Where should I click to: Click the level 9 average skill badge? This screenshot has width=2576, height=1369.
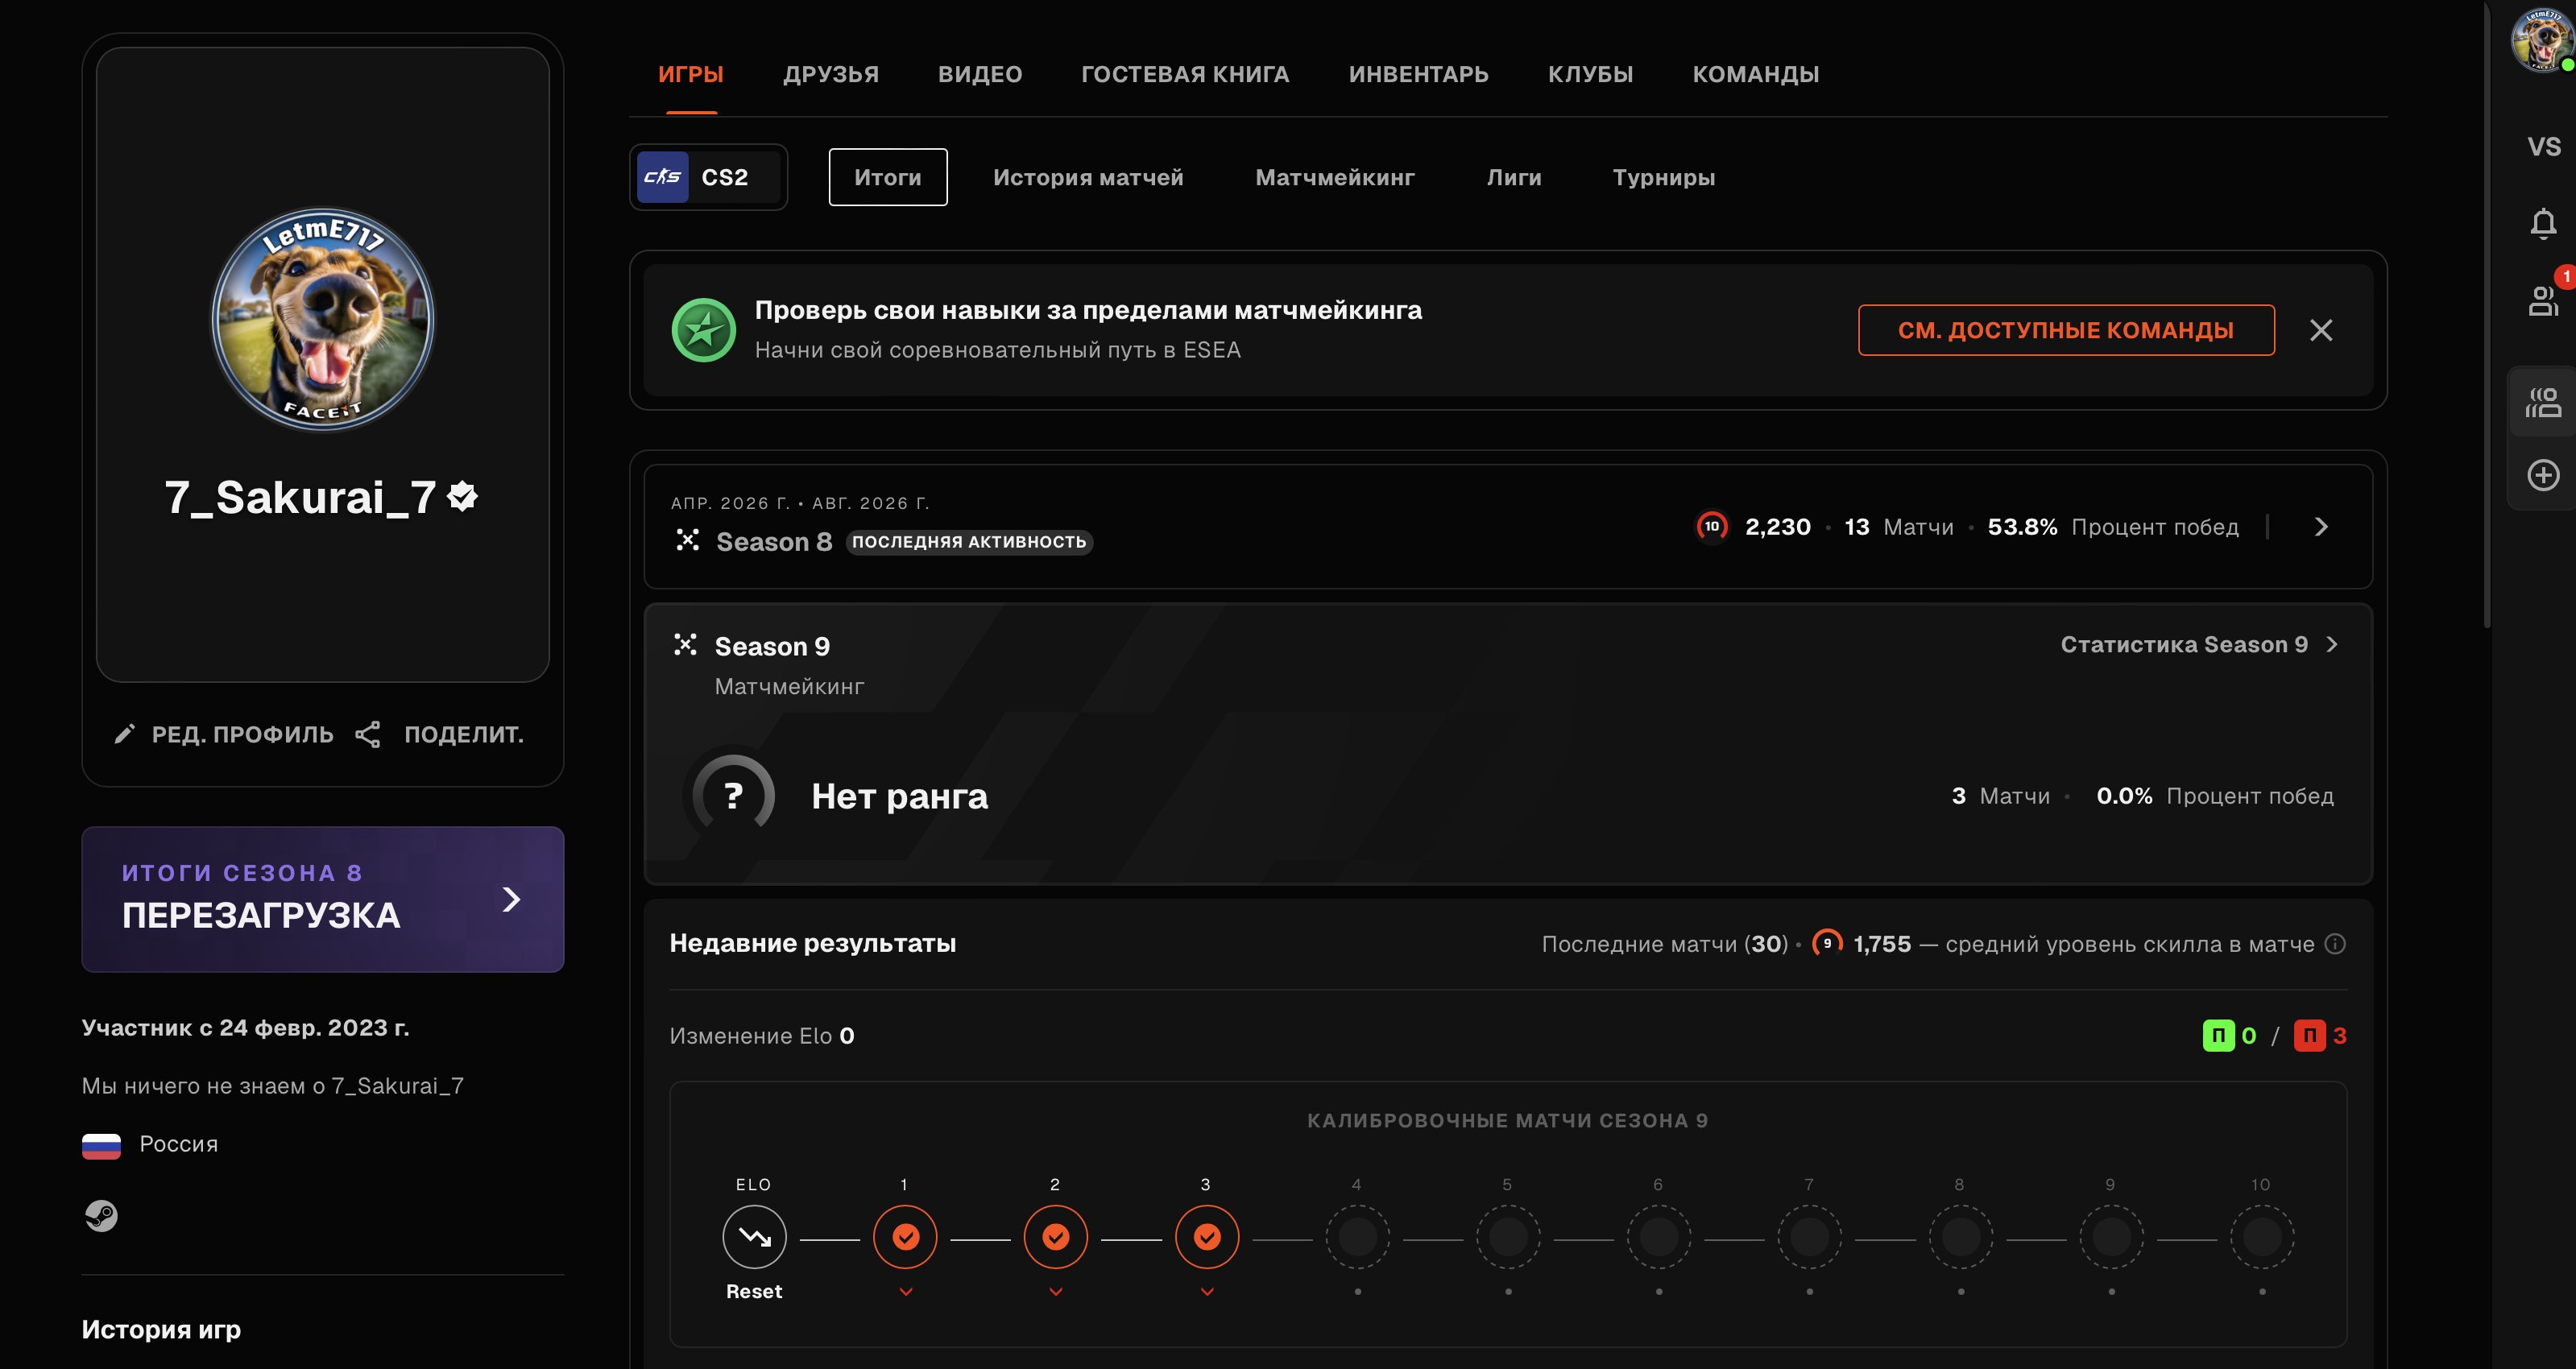pyautogui.click(x=1827, y=943)
